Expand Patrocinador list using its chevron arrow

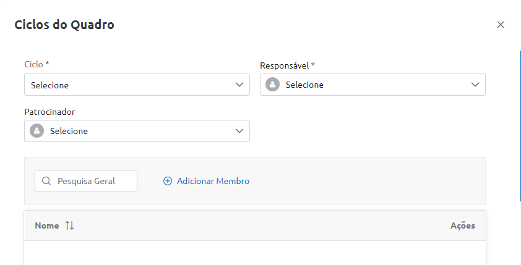click(239, 131)
